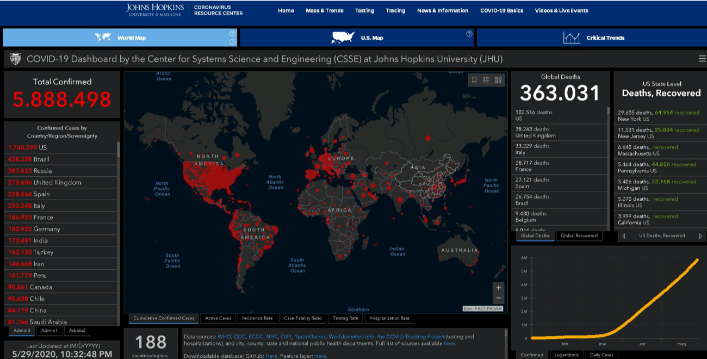Open News & Information menu
Screen dimensions: 707x359
tap(443, 10)
